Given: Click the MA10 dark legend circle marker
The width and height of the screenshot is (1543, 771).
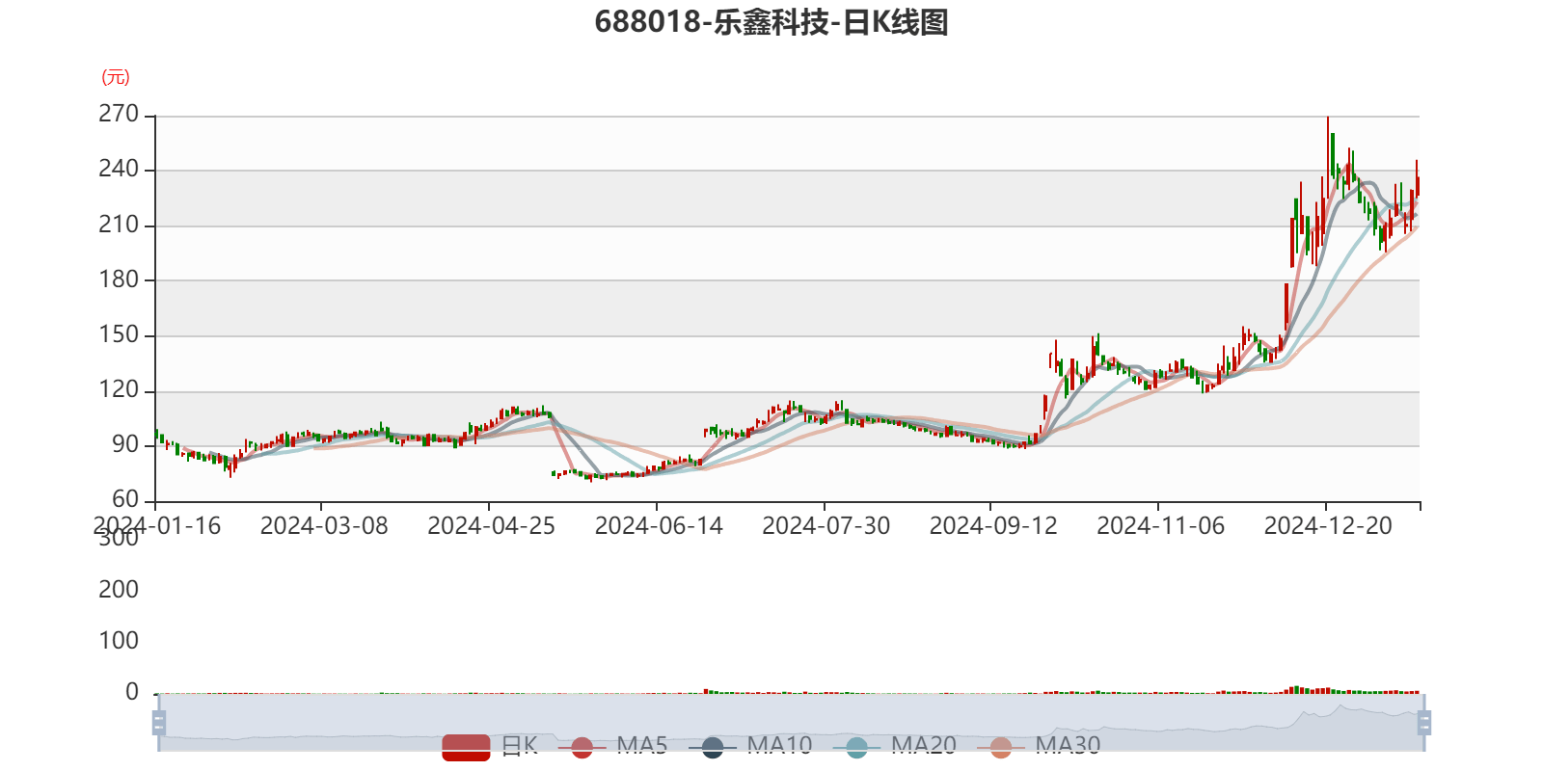Looking at the screenshot, I should pyautogui.click(x=713, y=747).
